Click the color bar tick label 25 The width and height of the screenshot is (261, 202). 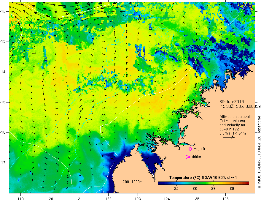(176, 189)
